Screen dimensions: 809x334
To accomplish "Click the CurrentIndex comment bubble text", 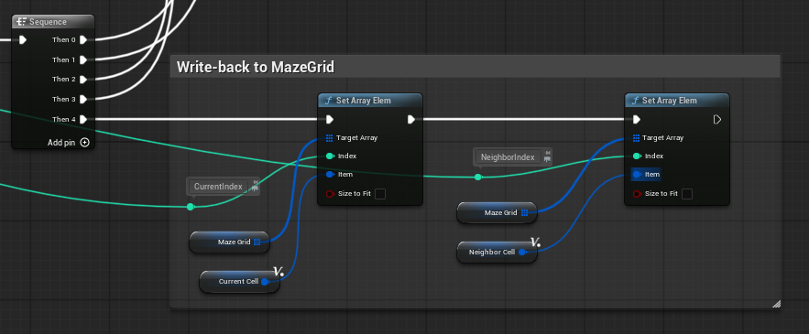I will [x=218, y=187].
